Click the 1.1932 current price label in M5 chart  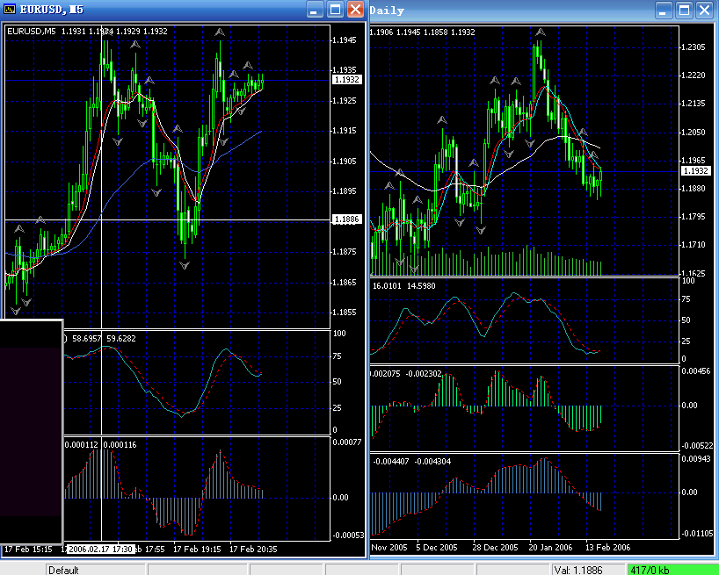[347, 80]
